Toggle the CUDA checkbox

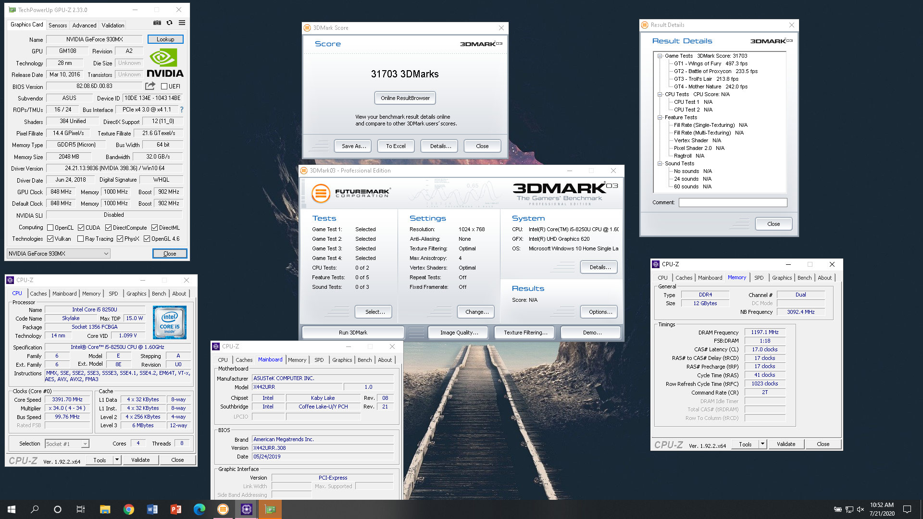(81, 228)
